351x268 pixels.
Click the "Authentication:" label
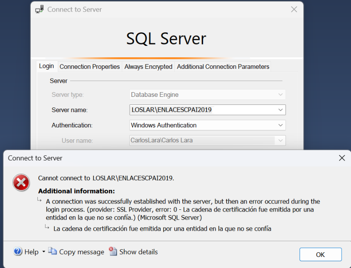tap(72, 125)
